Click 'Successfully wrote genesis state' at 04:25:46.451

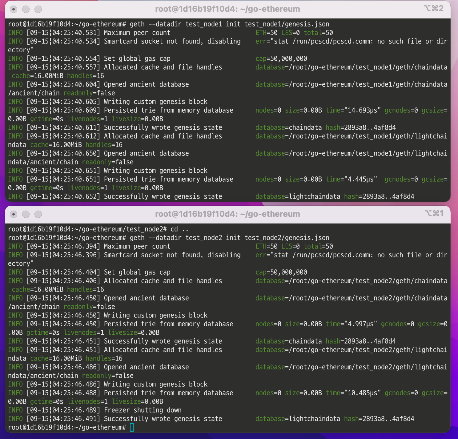[163, 341]
